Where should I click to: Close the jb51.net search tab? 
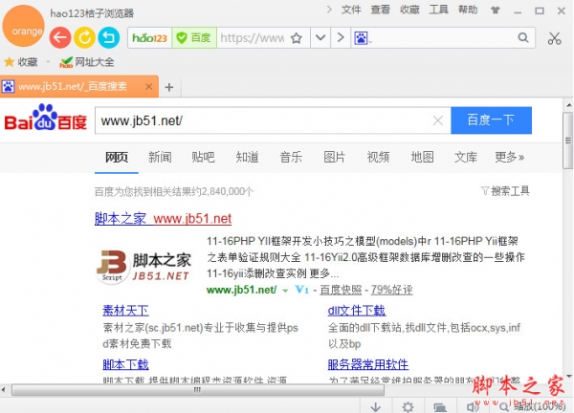[x=148, y=87]
